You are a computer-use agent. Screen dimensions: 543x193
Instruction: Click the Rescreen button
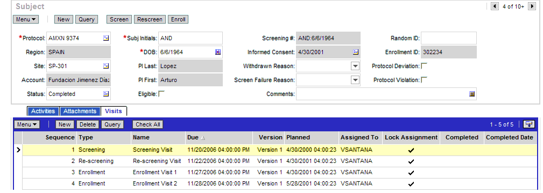coord(150,19)
